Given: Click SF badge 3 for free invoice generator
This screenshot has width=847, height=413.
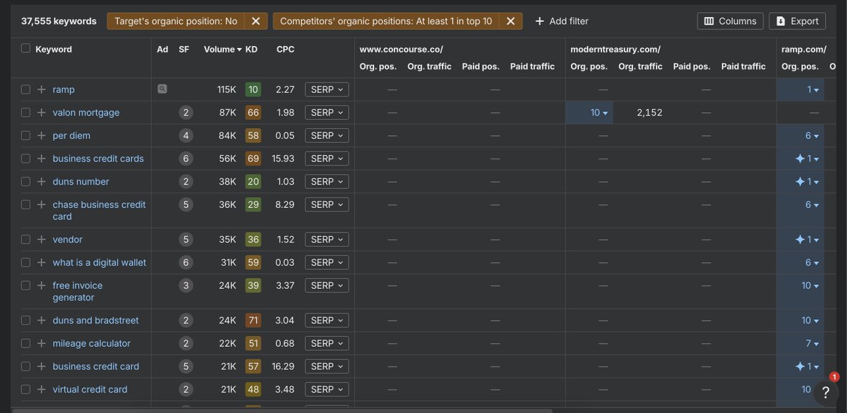Looking at the screenshot, I should coord(186,285).
